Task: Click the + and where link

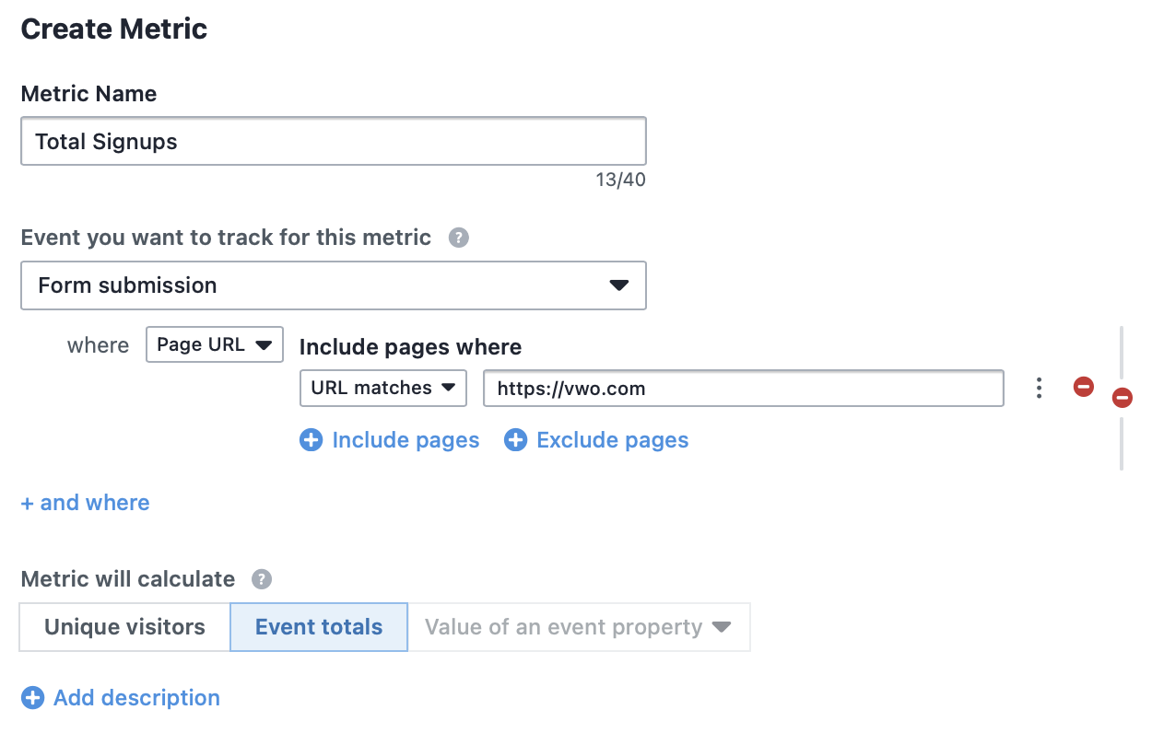Action: coord(85,503)
